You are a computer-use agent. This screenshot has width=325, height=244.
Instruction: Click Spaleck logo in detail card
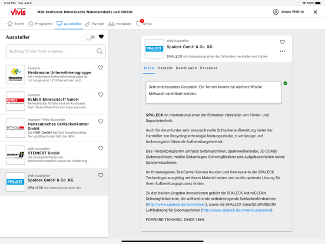click(x=154, y=48)
